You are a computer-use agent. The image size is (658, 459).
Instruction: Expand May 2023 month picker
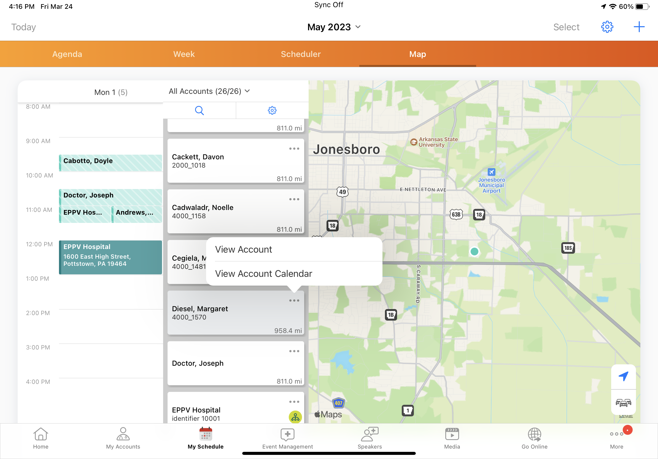[334, 27]
